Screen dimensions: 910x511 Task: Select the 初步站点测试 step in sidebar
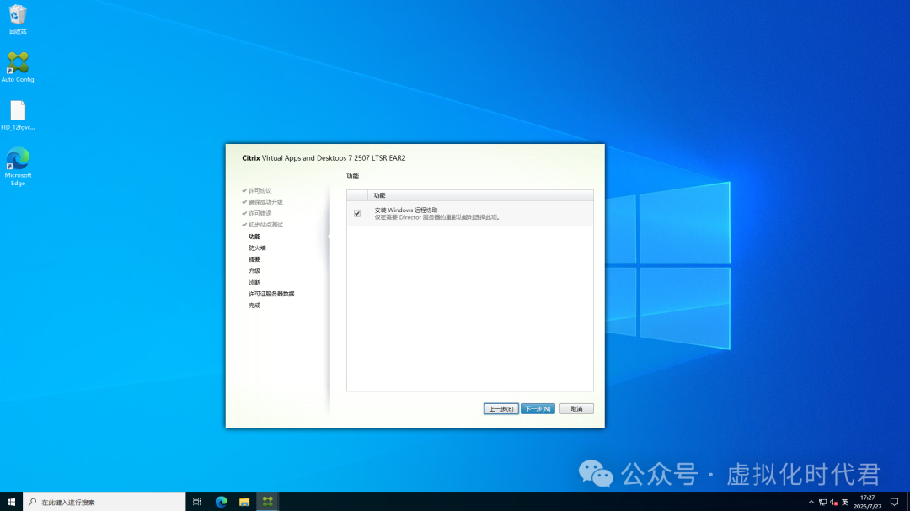[265, 225]
